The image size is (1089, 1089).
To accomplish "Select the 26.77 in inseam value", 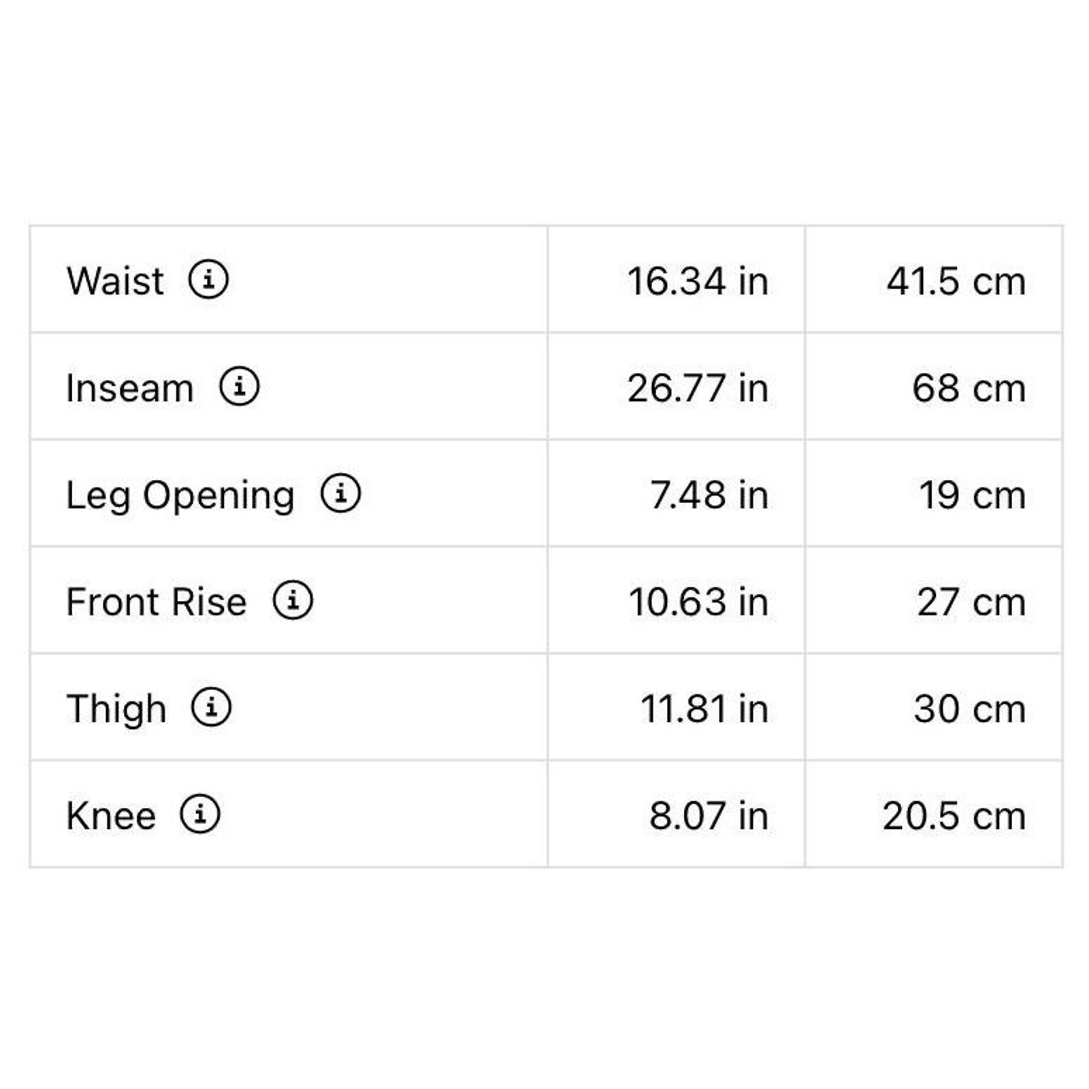I will tap(698, 388).
